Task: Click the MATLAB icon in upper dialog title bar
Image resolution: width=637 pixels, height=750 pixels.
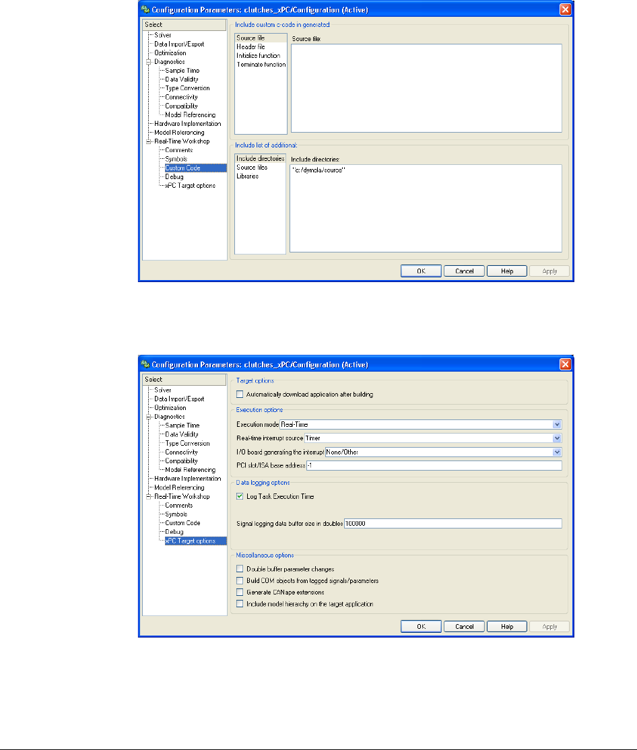Action: pos(145,9)
